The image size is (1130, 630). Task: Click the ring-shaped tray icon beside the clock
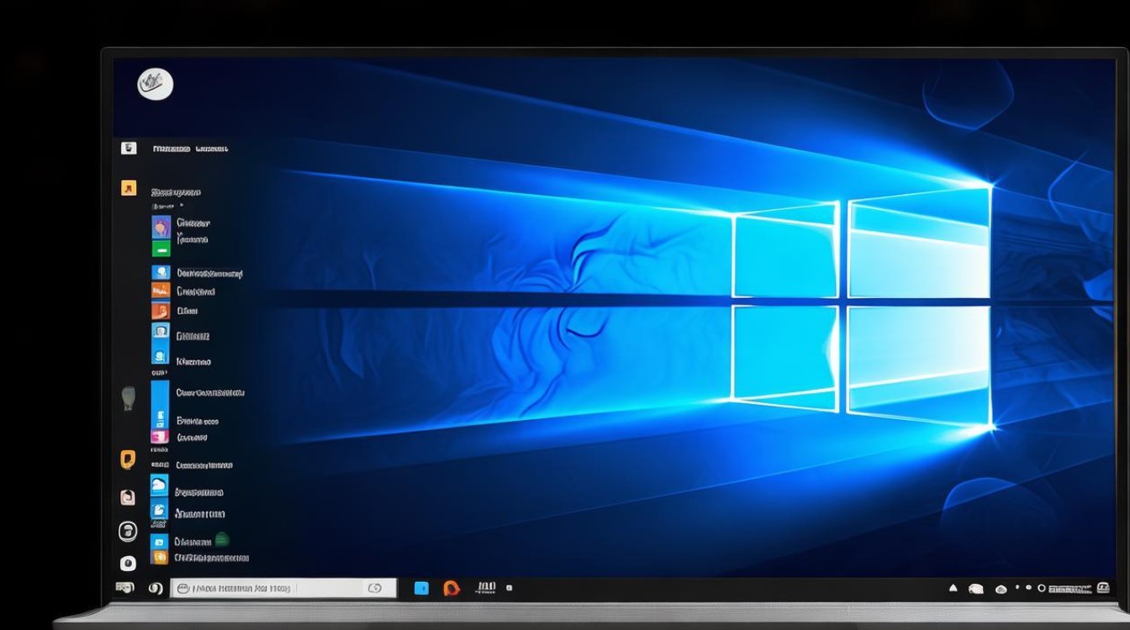pyautogui.click(x=1042, y=589)
